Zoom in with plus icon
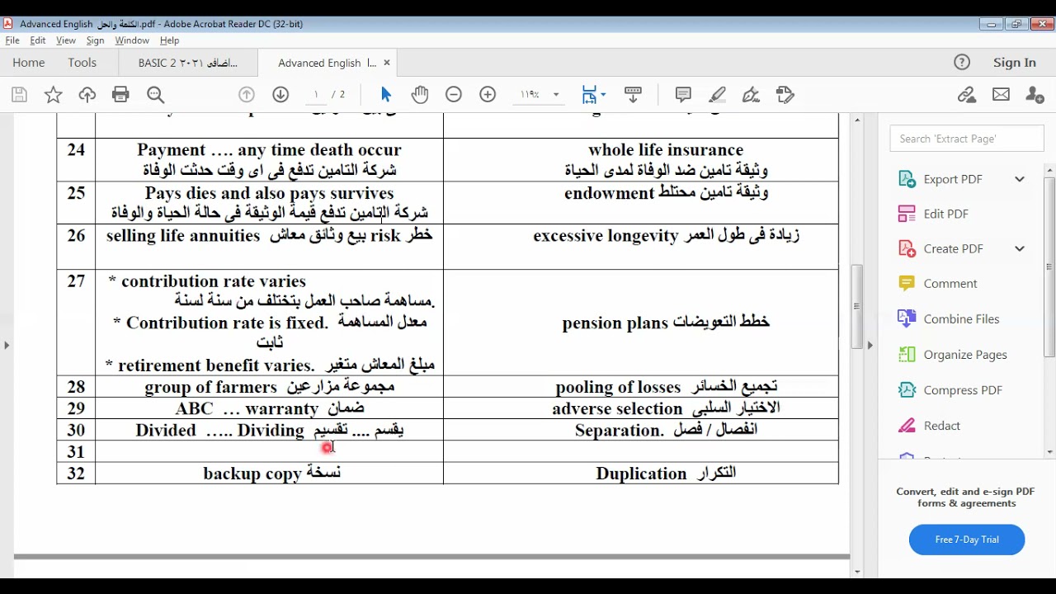 [488, 95]
